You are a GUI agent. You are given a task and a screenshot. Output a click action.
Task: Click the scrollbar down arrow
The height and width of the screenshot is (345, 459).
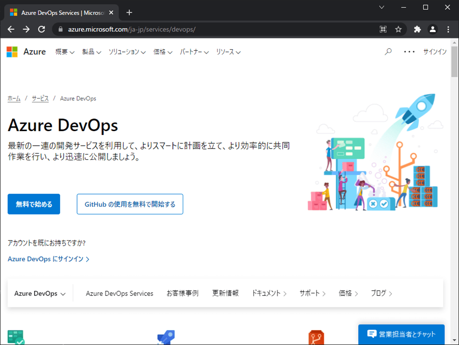coord(454,340)
